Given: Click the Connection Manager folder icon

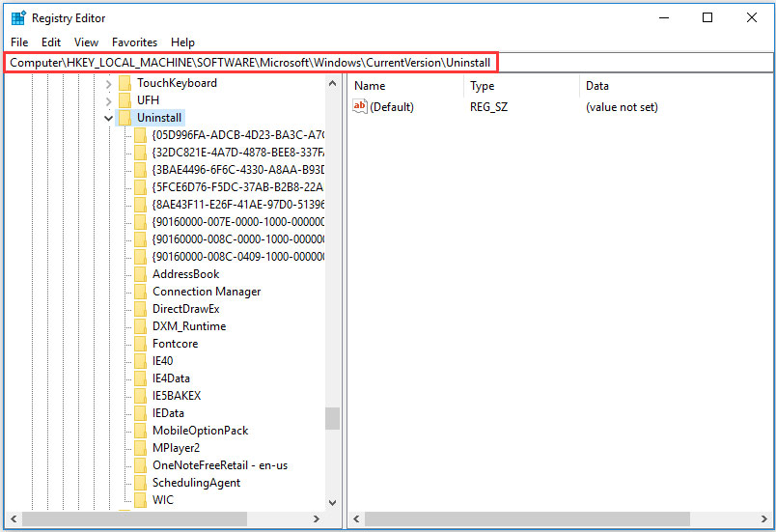Looking at the screenshot, I should pyautogui.click(x=141, y=292).
